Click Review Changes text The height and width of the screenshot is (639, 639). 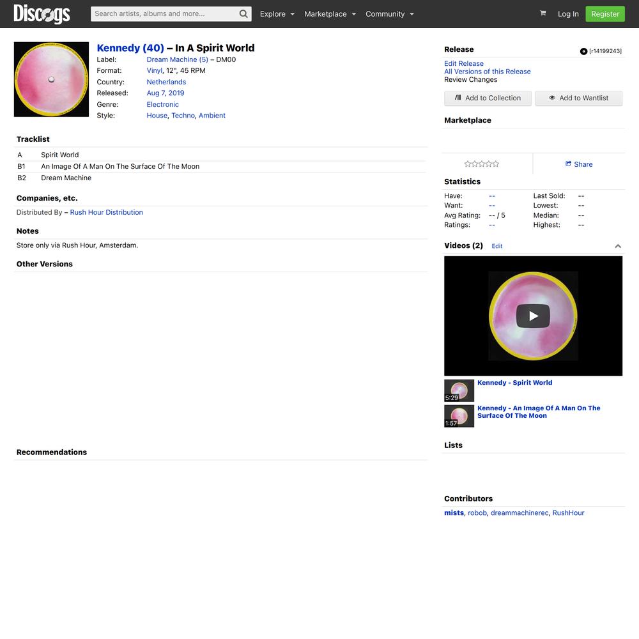tap(471, 80)
